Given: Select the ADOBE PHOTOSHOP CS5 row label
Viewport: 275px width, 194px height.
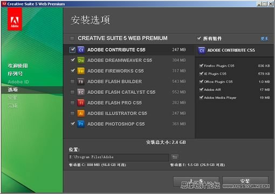Looking at the screenshot, I should (116, 124).
